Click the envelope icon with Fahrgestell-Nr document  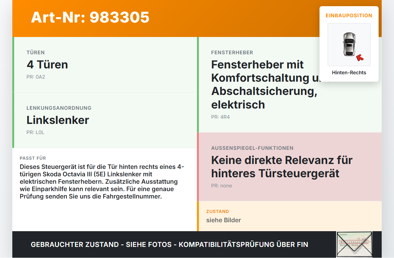[x=354, y=244]
